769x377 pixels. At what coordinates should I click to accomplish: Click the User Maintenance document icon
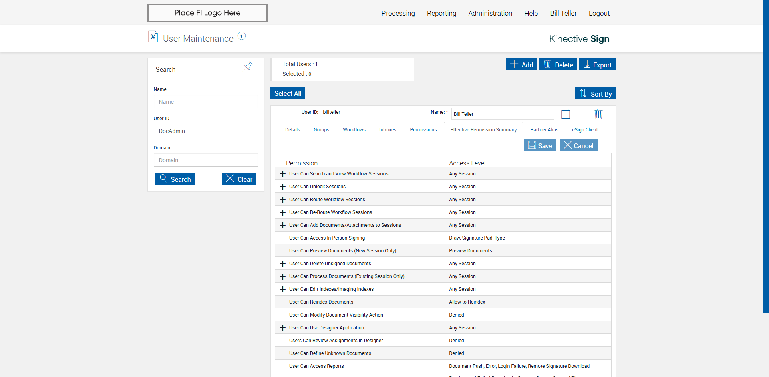click(x=153, y=37)
